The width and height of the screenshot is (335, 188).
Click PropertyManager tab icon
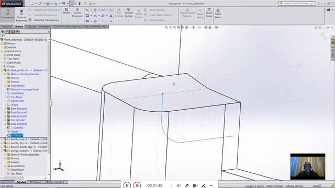tap(7, 32)
